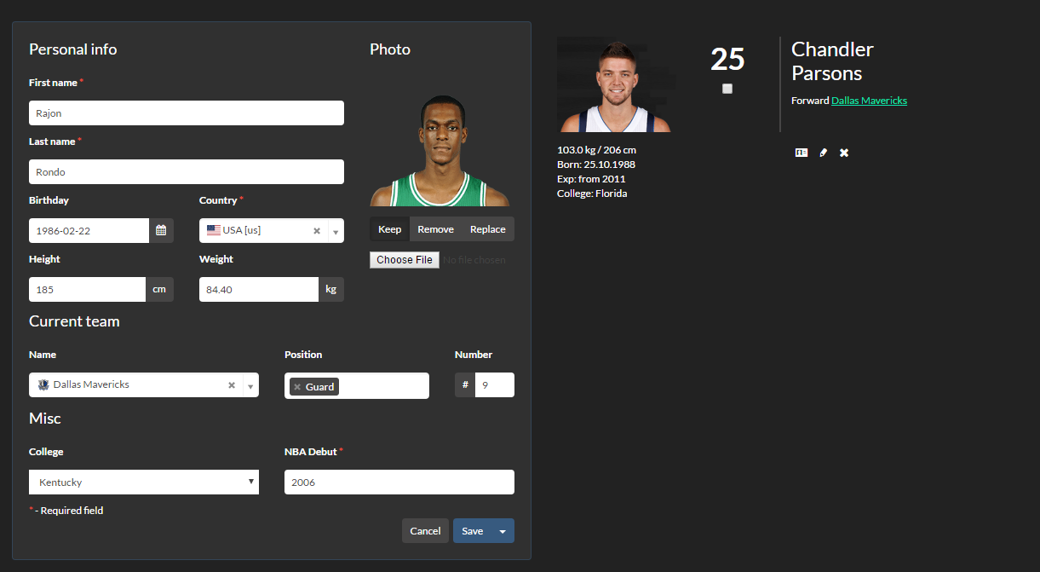
Task: Select the Keep photo option
Action: [x=389, y=229]
